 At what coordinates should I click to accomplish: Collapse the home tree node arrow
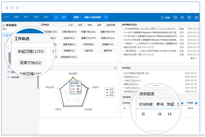click(4, 35)
